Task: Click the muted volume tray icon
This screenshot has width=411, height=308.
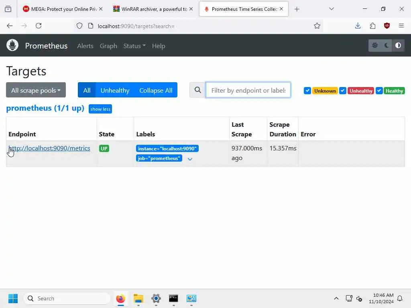Action: point(359,298)
